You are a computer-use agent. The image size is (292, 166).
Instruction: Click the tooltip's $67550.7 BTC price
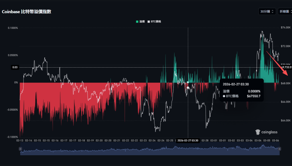pyautogui.click(x=254, y=96)
